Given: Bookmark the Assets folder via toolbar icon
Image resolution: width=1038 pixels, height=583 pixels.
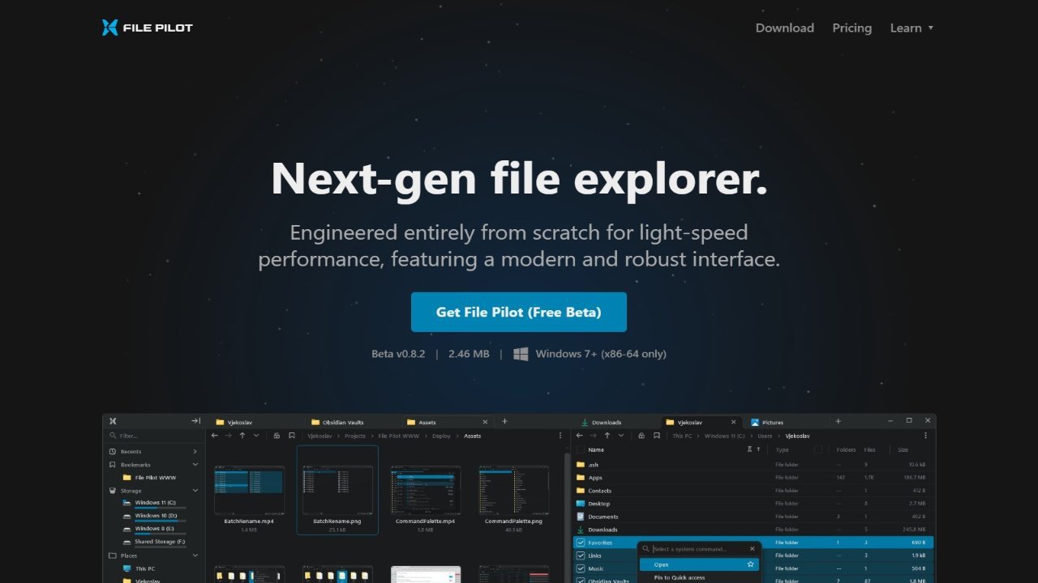Looking at the screenshot, I should tap(291, 436).
